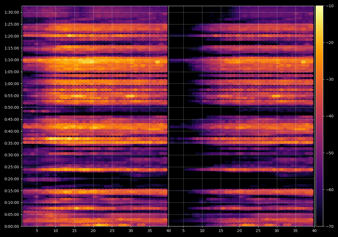The height and width of the screenshot is (237, 338).
Task: Click x-axis label 15 under right heatmap
Action: [x=221, y=231]
